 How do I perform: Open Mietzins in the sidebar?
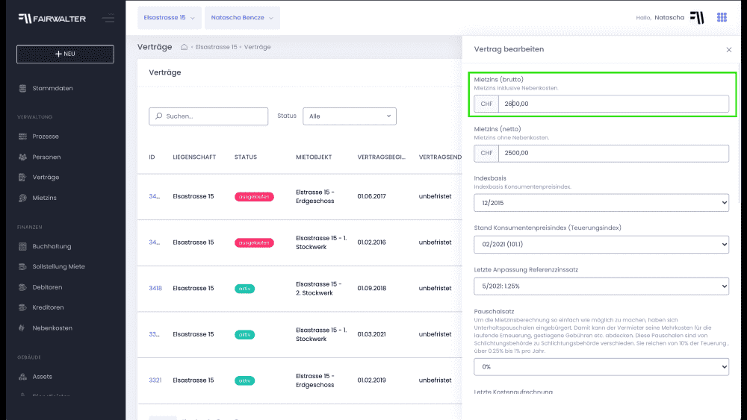click(44, 198)
